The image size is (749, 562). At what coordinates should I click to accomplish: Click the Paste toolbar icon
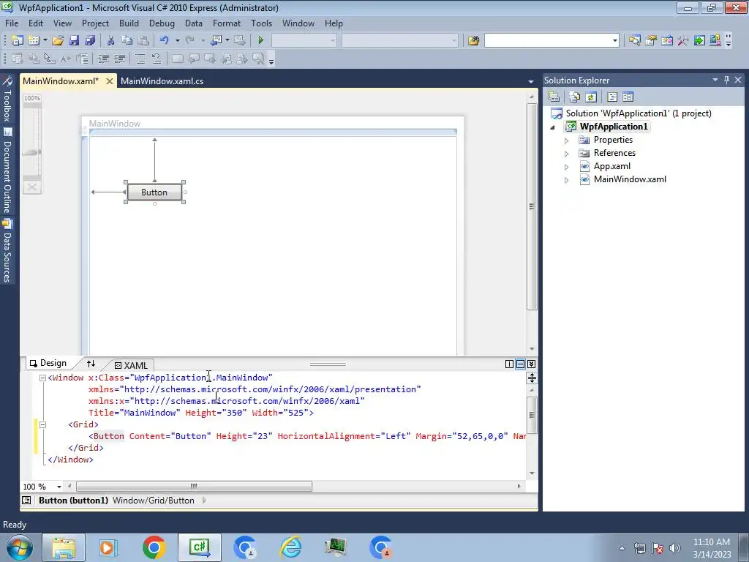click(143, 41)
